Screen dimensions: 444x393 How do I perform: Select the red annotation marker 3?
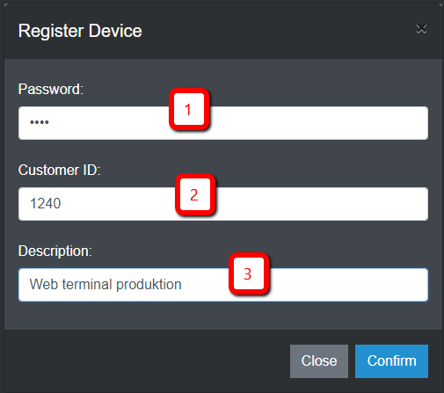coord(249,273)
